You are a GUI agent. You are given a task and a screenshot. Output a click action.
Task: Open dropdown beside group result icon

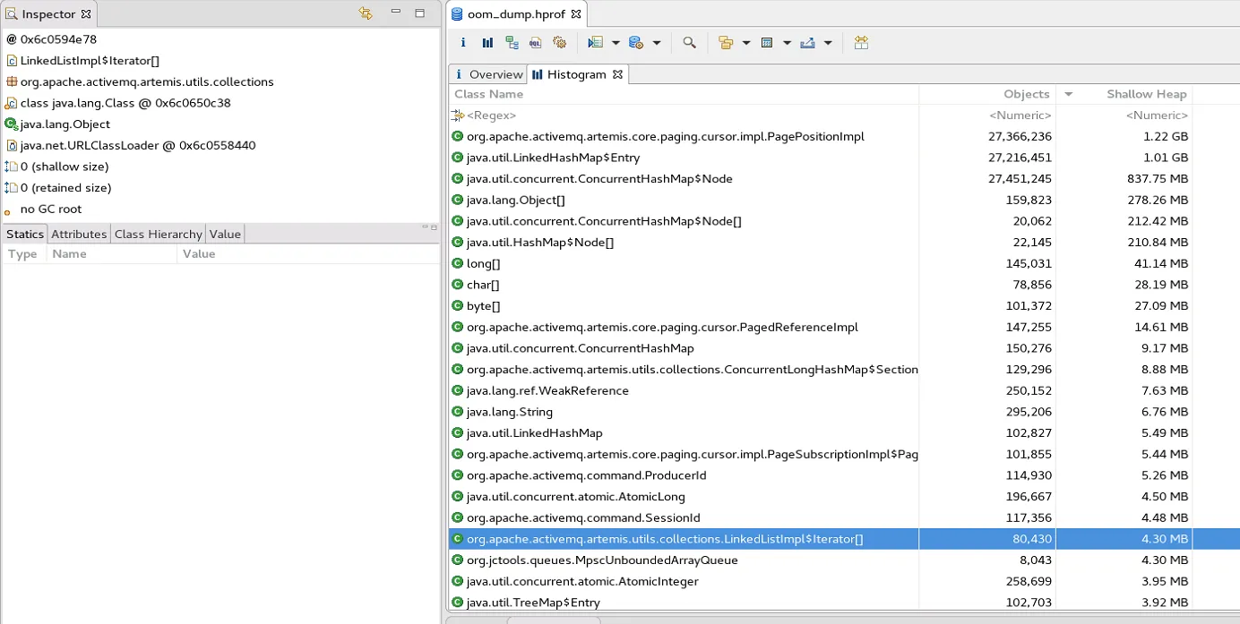(746, 43)
